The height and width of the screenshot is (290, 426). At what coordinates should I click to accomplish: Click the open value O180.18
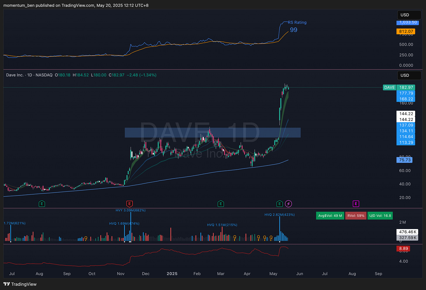pos(63,75)
